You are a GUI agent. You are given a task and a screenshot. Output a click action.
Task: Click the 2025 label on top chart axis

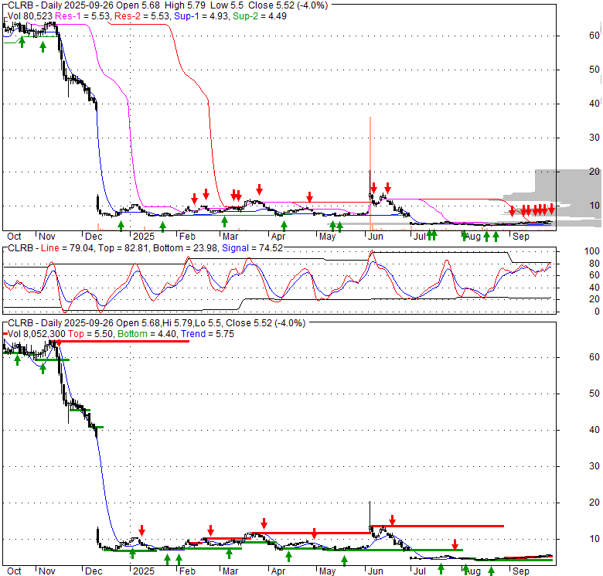(x=144, y=237)
